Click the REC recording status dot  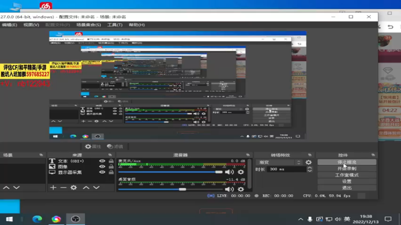click(x=257, y=196)
